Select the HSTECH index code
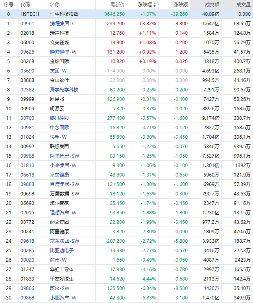Viewport: 253px width, 303px height. click(30, 14)
